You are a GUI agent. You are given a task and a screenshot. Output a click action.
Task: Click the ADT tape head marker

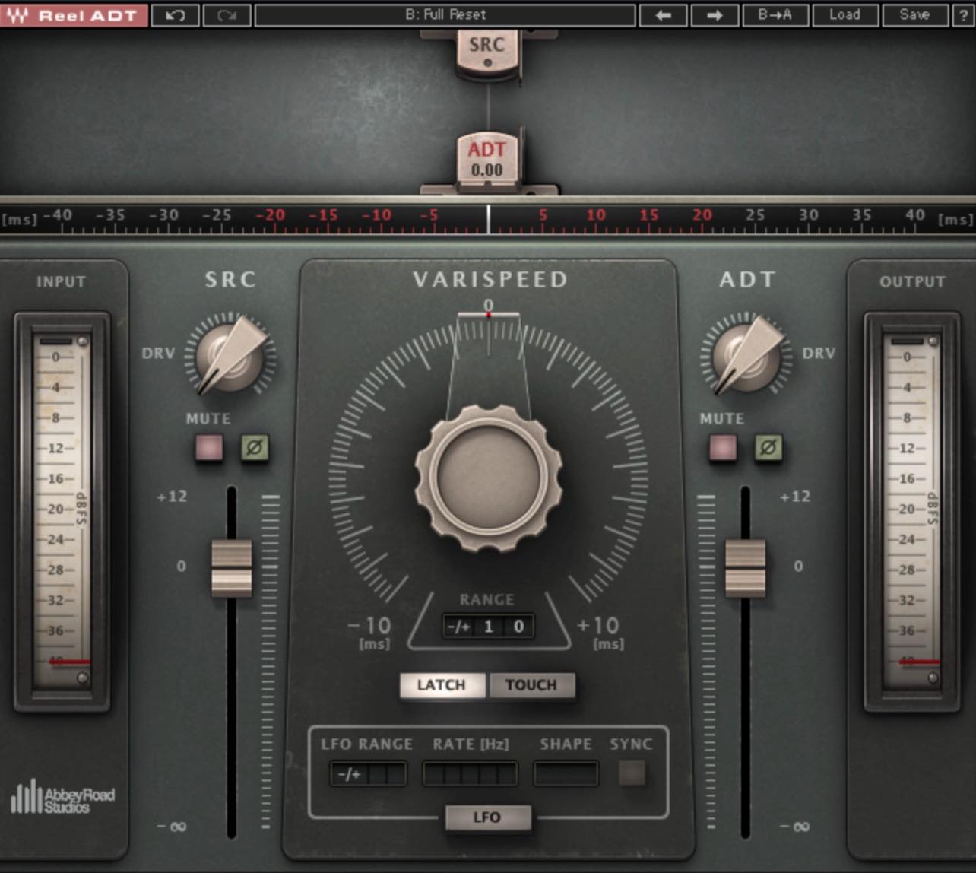pyautogui.click(x=487, y=160)
